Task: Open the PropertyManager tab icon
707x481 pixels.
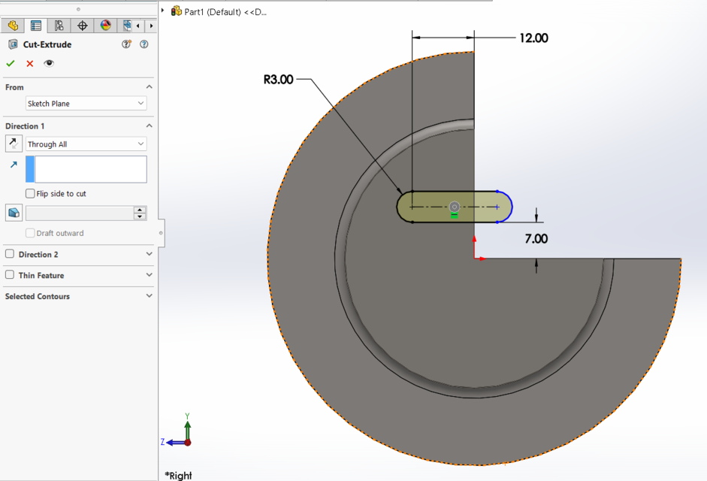Action: [35, 26]
